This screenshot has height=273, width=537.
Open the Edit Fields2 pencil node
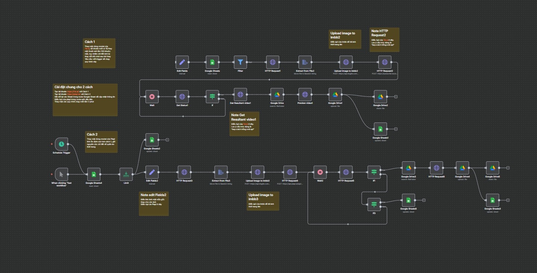(152, 172)
